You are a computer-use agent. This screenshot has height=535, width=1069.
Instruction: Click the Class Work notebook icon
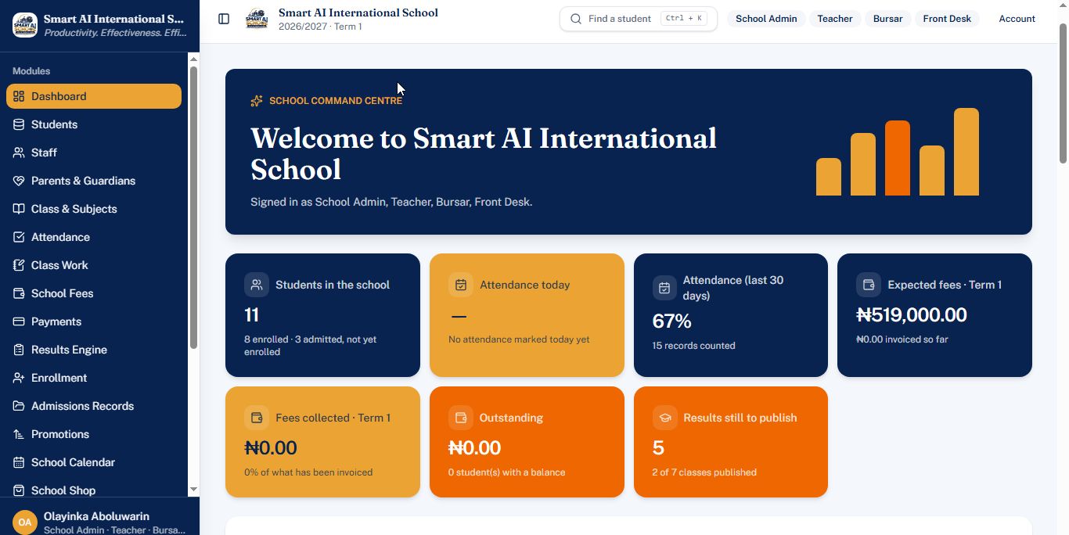[19, 265]
